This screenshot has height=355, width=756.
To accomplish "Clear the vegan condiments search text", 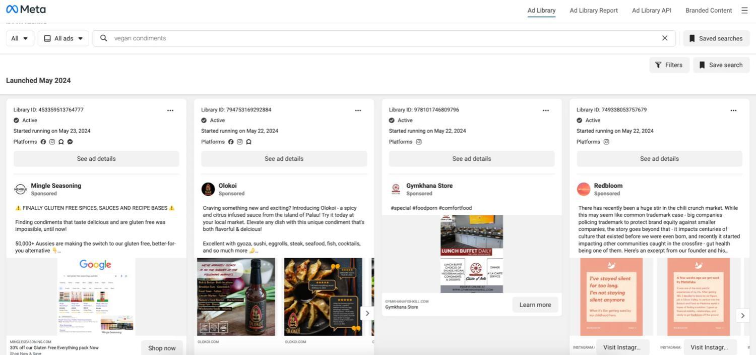I will pos(664,38).
